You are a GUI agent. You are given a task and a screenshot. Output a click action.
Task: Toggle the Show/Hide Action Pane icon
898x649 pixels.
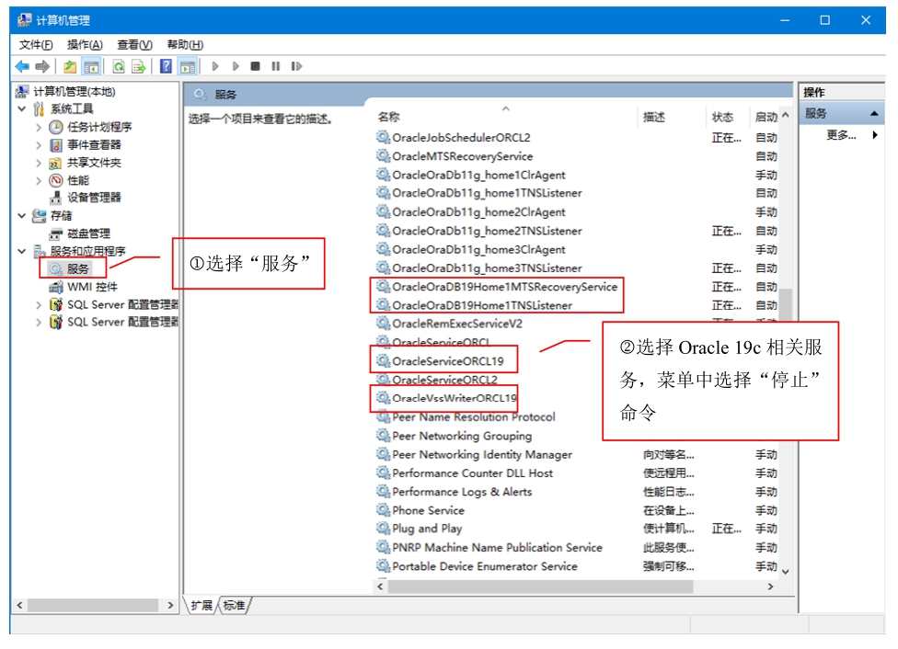coord(188,67)
